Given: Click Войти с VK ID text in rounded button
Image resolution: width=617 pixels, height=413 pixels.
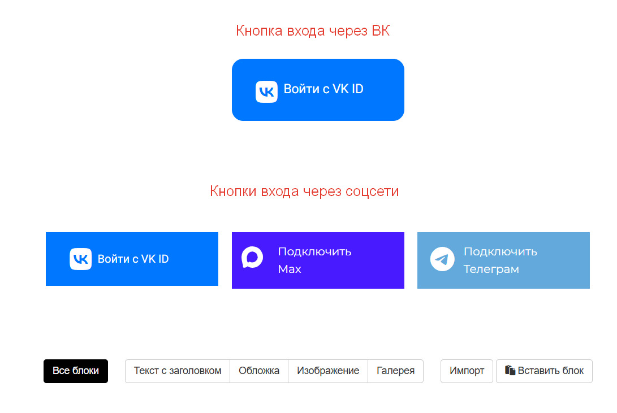Looking at the screenshot, I should point(323,89).
